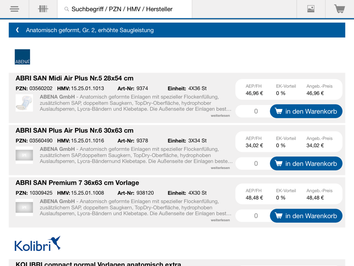The image size is (354, 266).
Task: Open ABRI SAN Plus Air Plus Nr.6 product title
Action: [74, 131]
